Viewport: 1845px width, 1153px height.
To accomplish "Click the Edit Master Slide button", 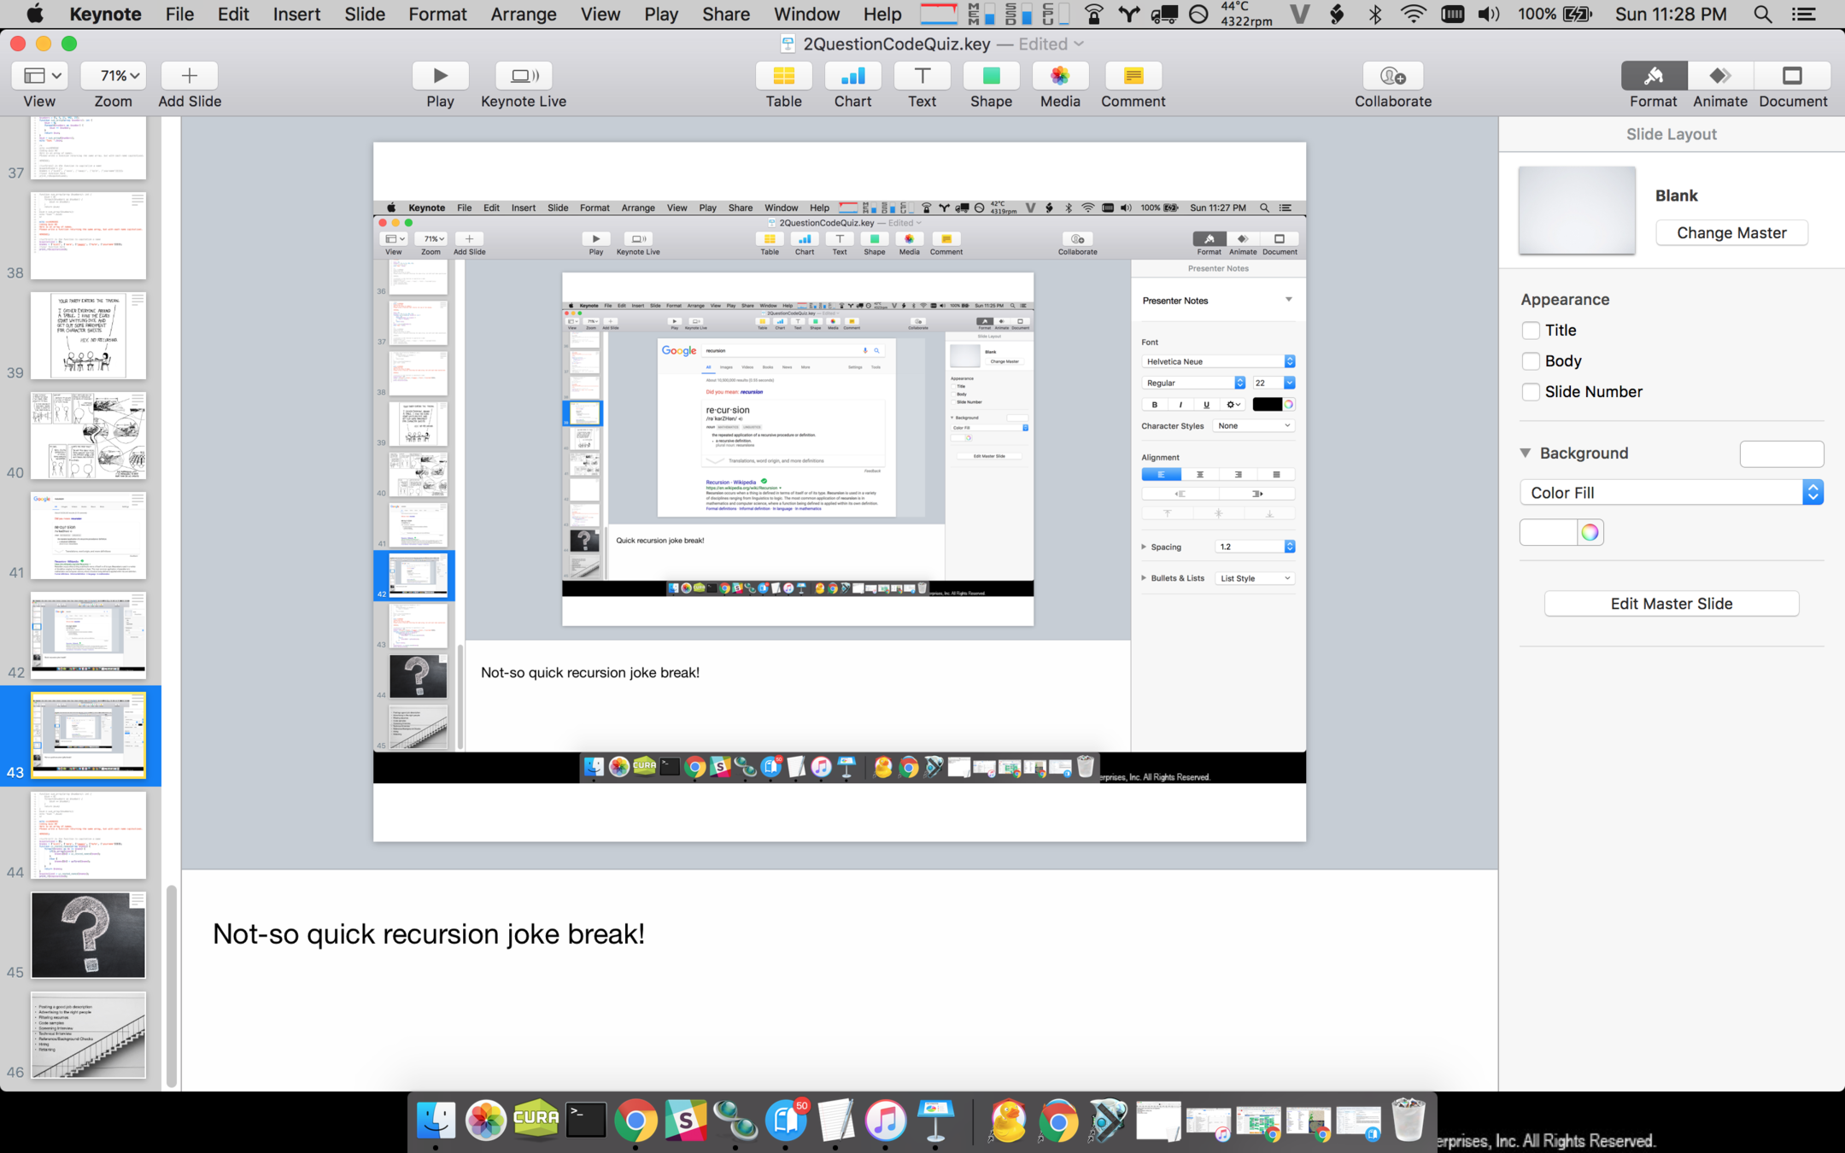I will tap(1671, 604).
